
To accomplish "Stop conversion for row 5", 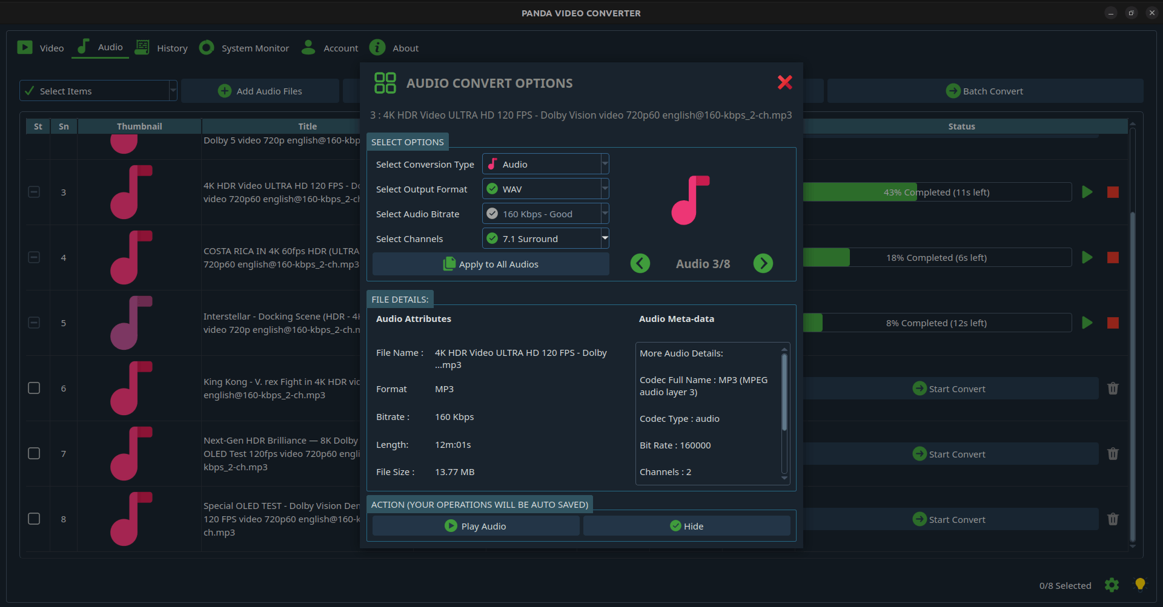I will 1113,323.
